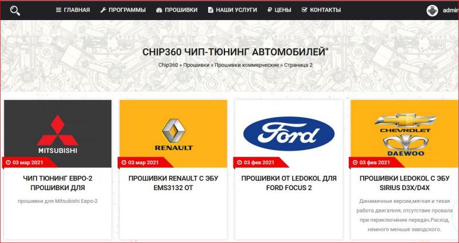Click the checkmark icon beside КОНТАКТЫ
The width and height of the screenshot is (459, 243).
click(x=305, y=10)
